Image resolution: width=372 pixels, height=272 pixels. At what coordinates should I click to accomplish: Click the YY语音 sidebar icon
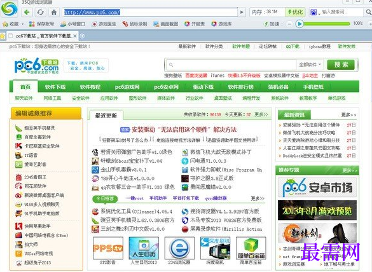18,155
